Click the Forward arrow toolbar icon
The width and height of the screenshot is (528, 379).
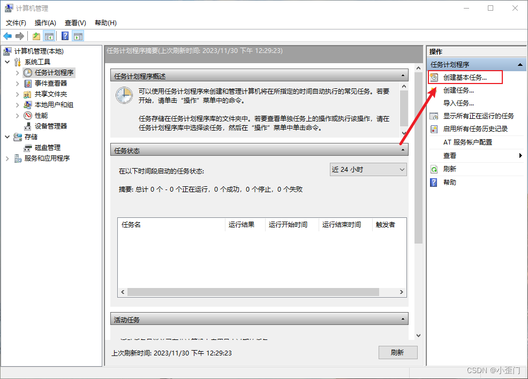[x=20, y=36]
